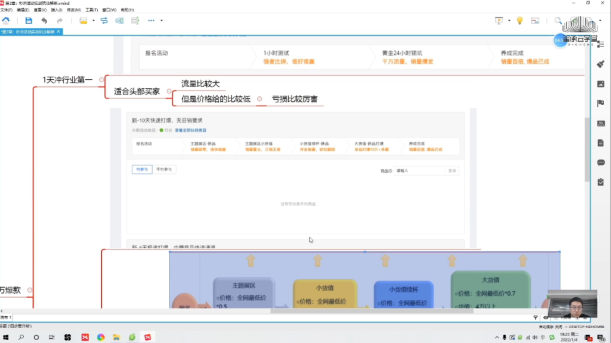Click the vertical scrollbar thumb
The image size is (611, 343).
[587, 150]
